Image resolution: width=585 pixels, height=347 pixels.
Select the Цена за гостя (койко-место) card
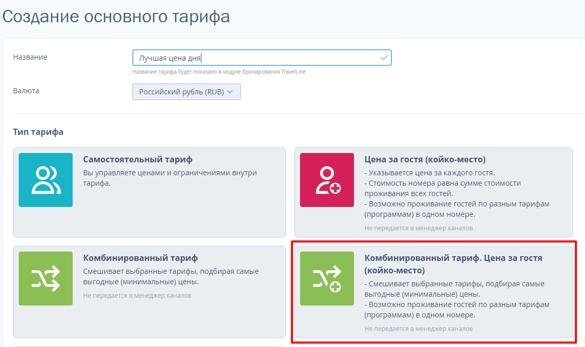(x=433, y=192)
